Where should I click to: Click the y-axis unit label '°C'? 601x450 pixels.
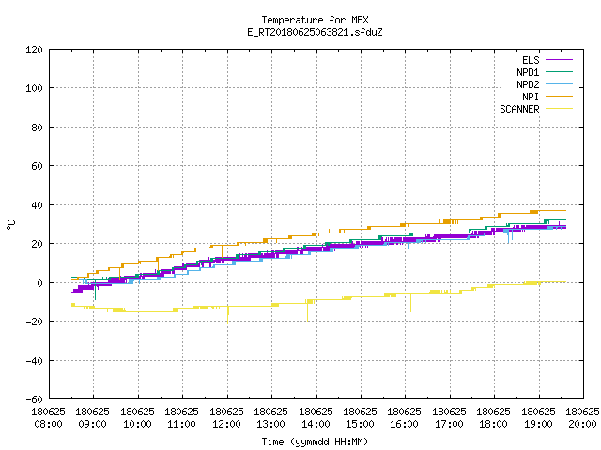tap(10, 225)
